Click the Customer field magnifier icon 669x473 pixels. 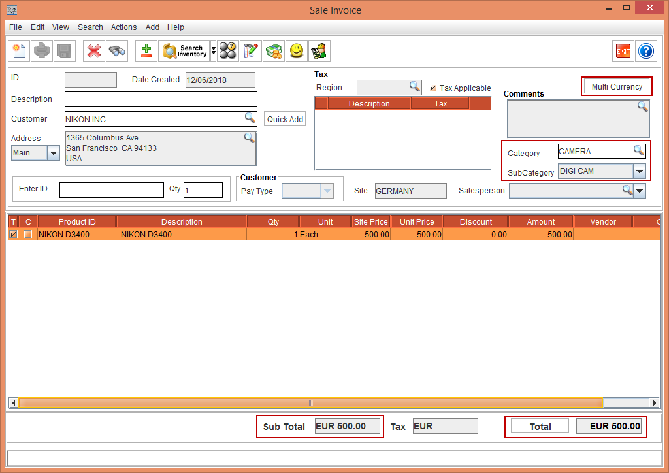point(250,118)
